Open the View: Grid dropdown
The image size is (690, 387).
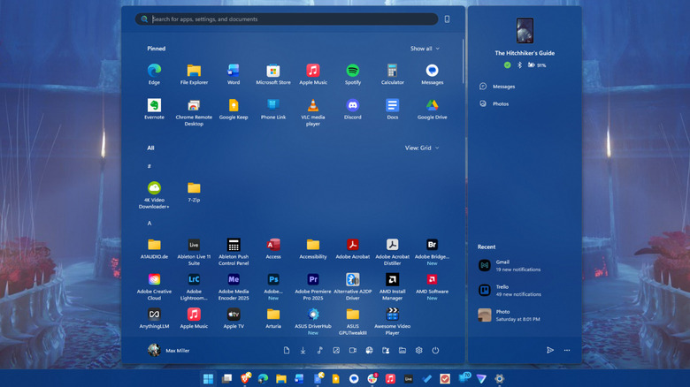[x=422, y=148]
